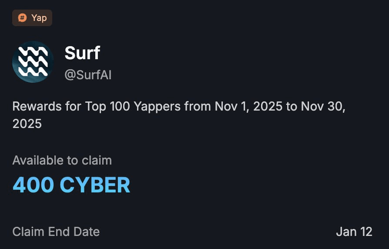Click the Surf wave logo avatar
Screen dimensions: 389x249
pyautogui.click(x=33, y=62)
